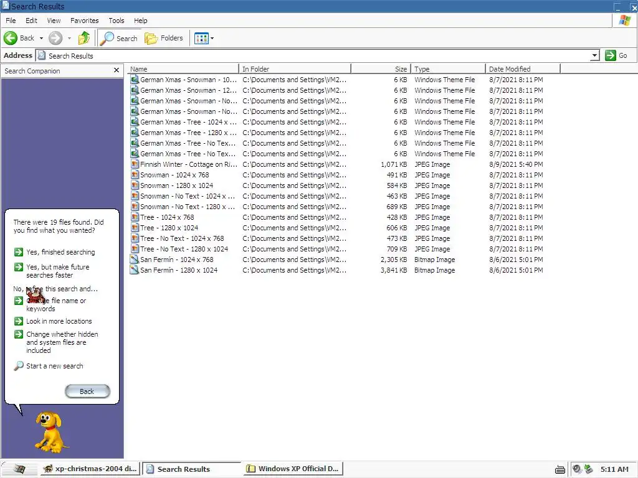Go up one folder level icon
This screenshot has height=478, width=638.
click(84, 38)
